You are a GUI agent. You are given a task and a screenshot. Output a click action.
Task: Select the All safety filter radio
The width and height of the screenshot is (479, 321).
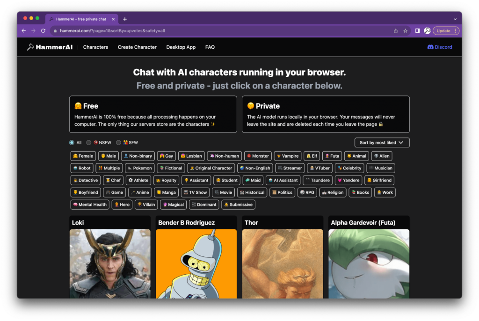tap(72, 143)
